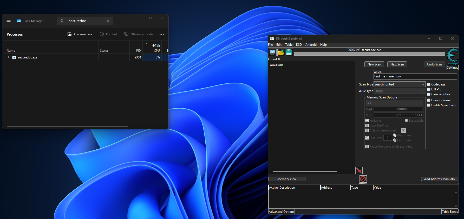Screen dimensions: 464x219
Task: Open the Task Manager hamburger navigation menu
Action: (9, 20)
